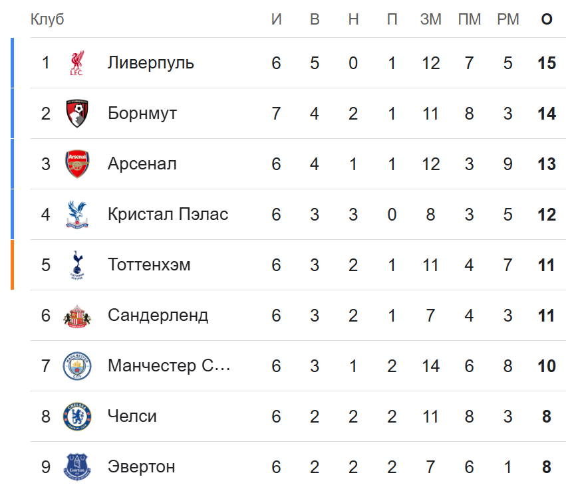Open the Кристал Пэлас team link
The width and height of the screenshot is (566, 491).
(x=168, y=215)
